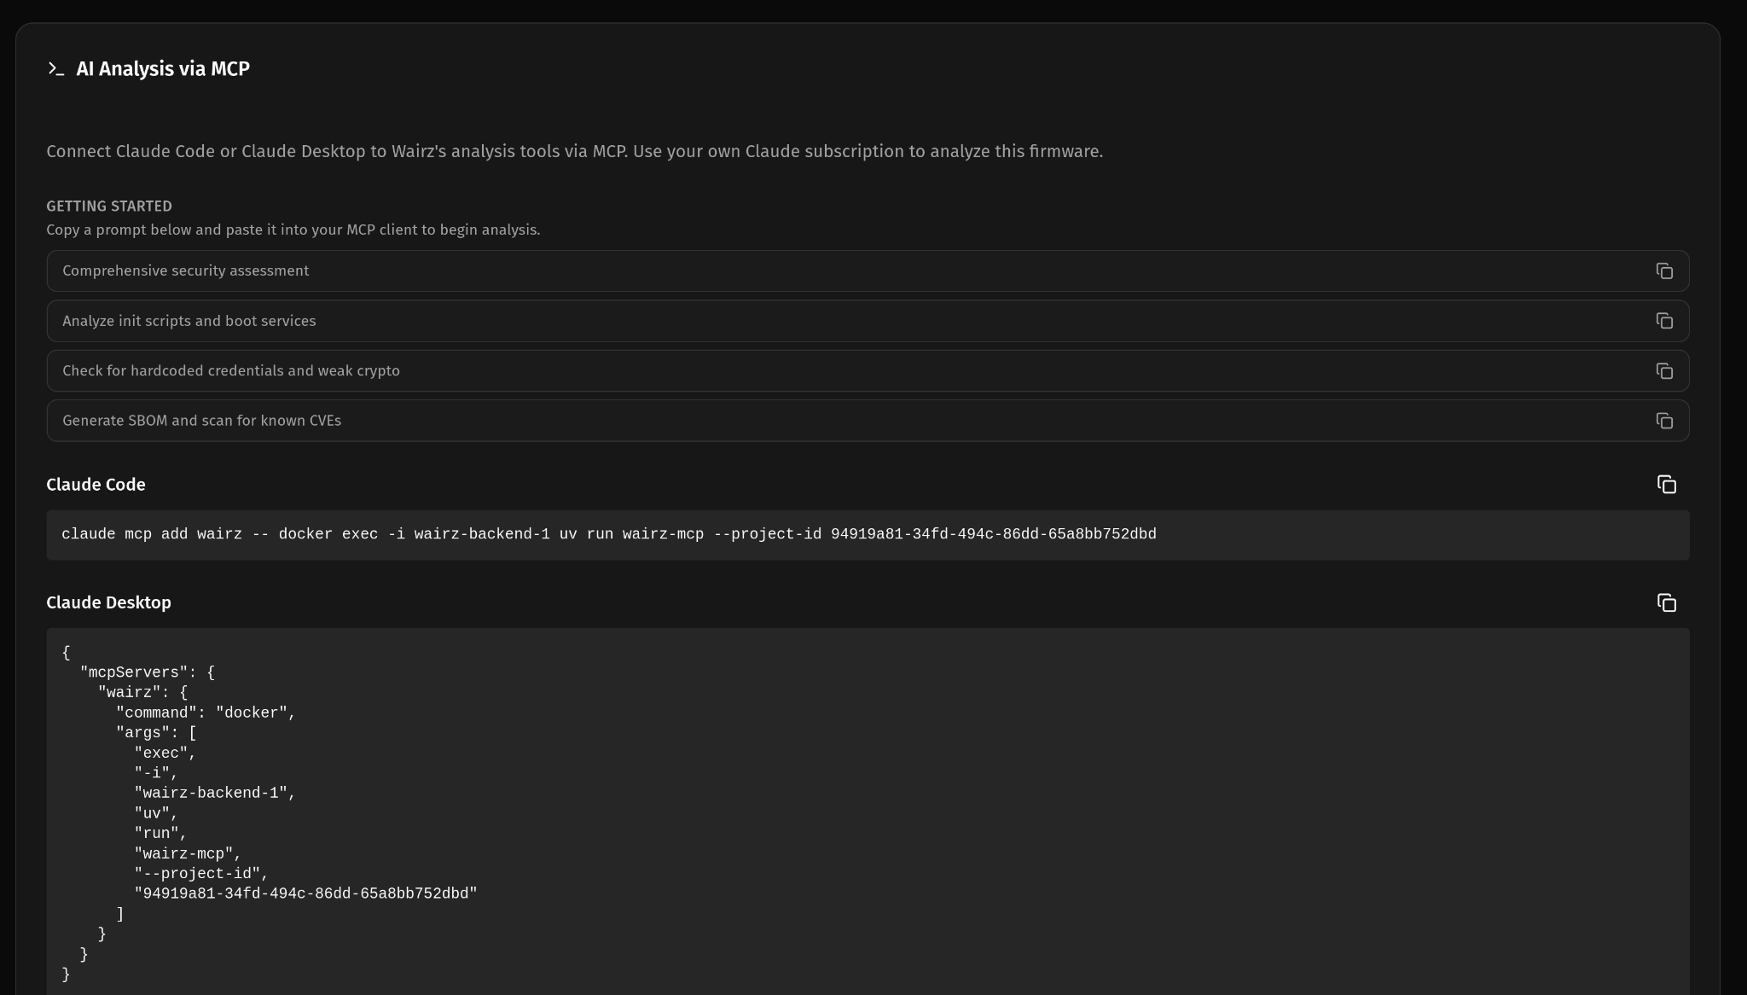Screen dimensions: 1747x995
Task: Click the Claude Code section title
Action: point(96,485)
